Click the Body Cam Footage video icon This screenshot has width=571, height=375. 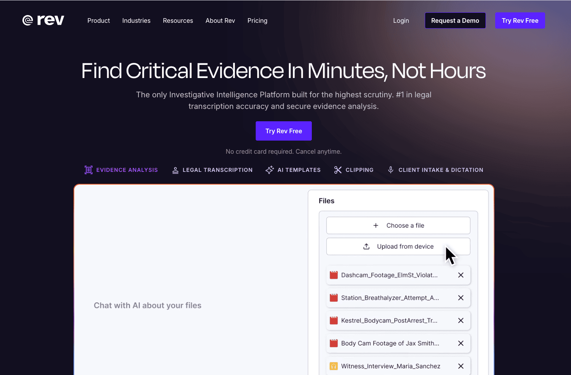333,343
